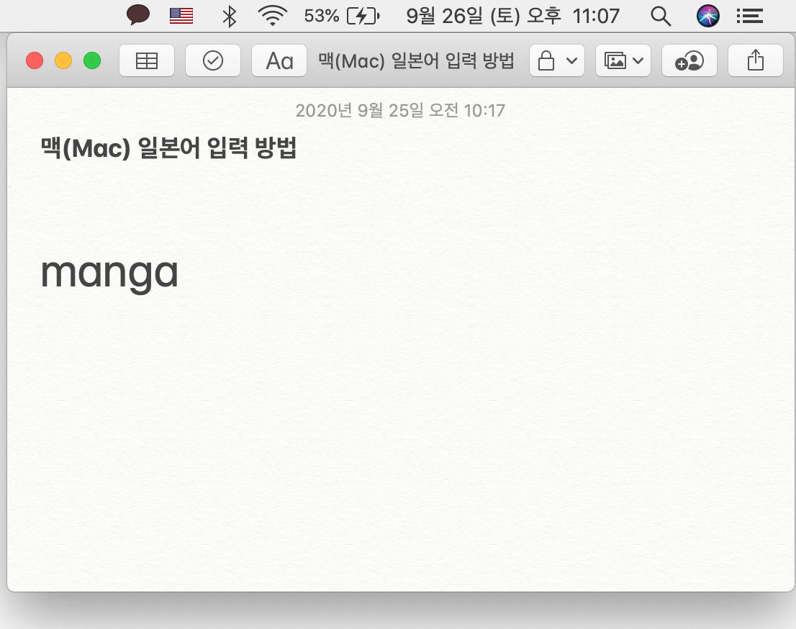
Task: Insert a table in the note
Action: click(147, 61)
